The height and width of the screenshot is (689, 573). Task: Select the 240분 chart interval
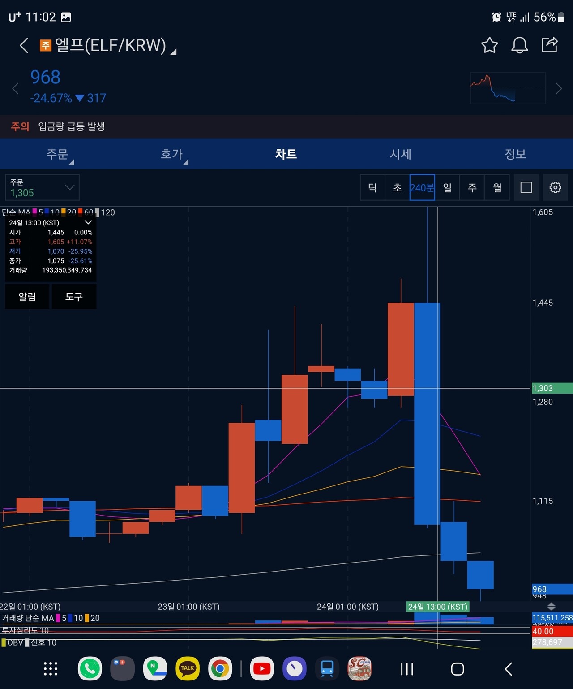422,187
